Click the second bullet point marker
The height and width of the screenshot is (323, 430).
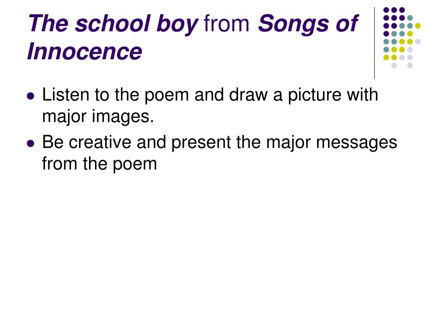click(31, 143)
